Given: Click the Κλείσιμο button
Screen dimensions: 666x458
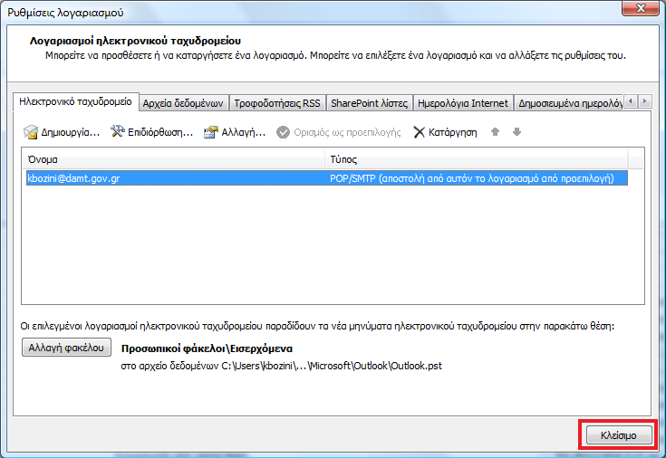Looking at the screenshot, I should (x=618, y=435).
